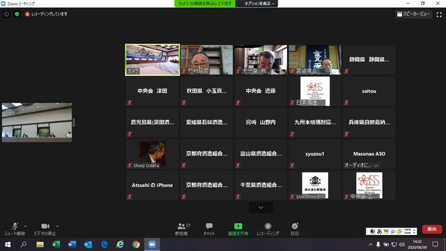Open video options arrow next to camera
The width and height of the screenshot is (446, 251).
[57, 227]
